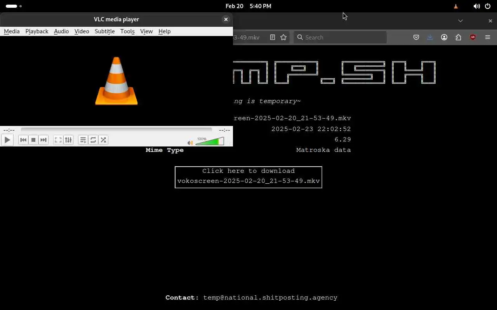Image resolution: width=497 pixels, height=310 pixels.
Task: Open GNOME clock Feb 20 5:40 PM
Action: point(248,6)
